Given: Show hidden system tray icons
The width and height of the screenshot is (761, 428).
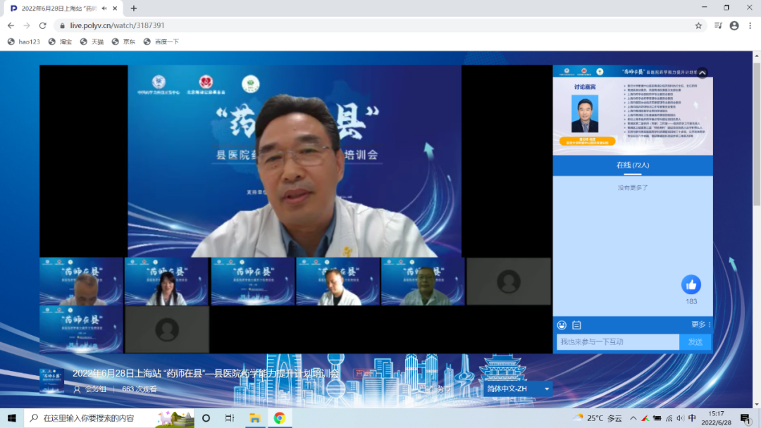Looking at the screenshot, I should pos(633,418).
